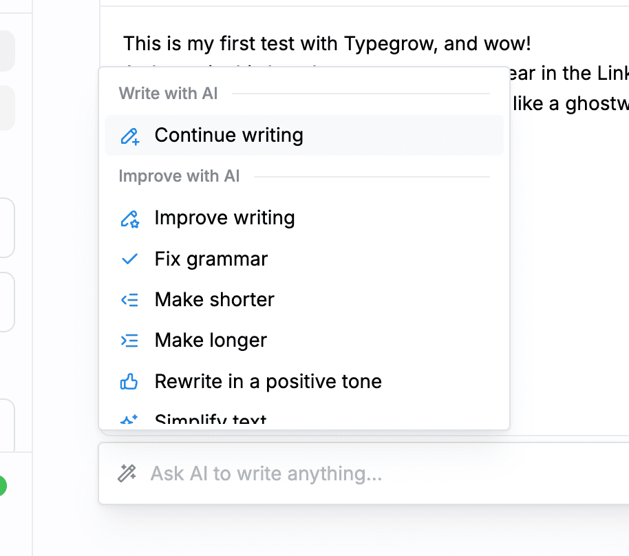Select the Fix grammar option
629x556 pixels.
pyautogui.click(x=211, y=259)
